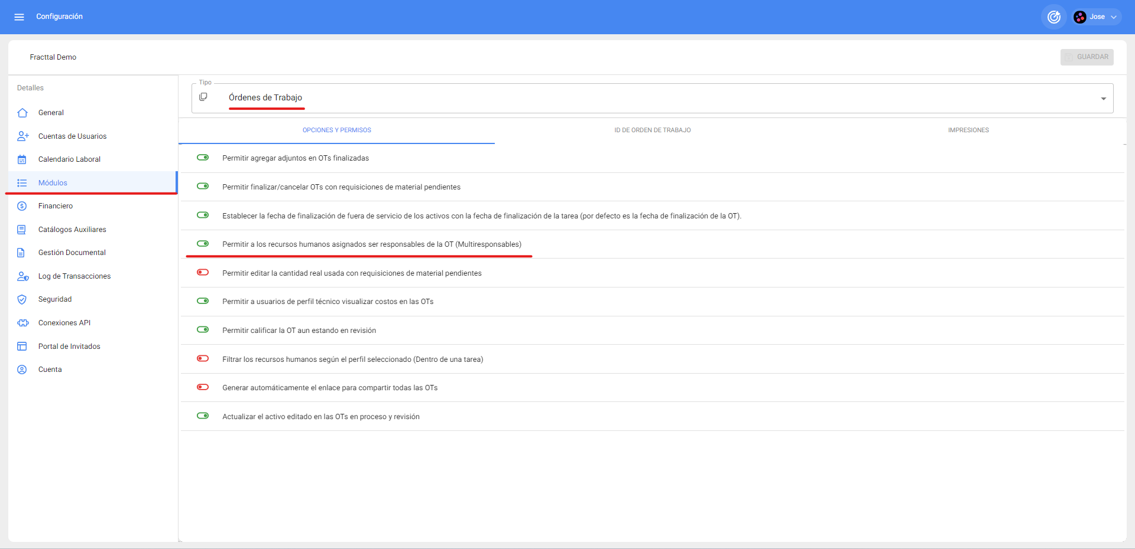Click the circular target icon in header
This screenshot has width=1135, height=549.
[x=1053, y=17]
